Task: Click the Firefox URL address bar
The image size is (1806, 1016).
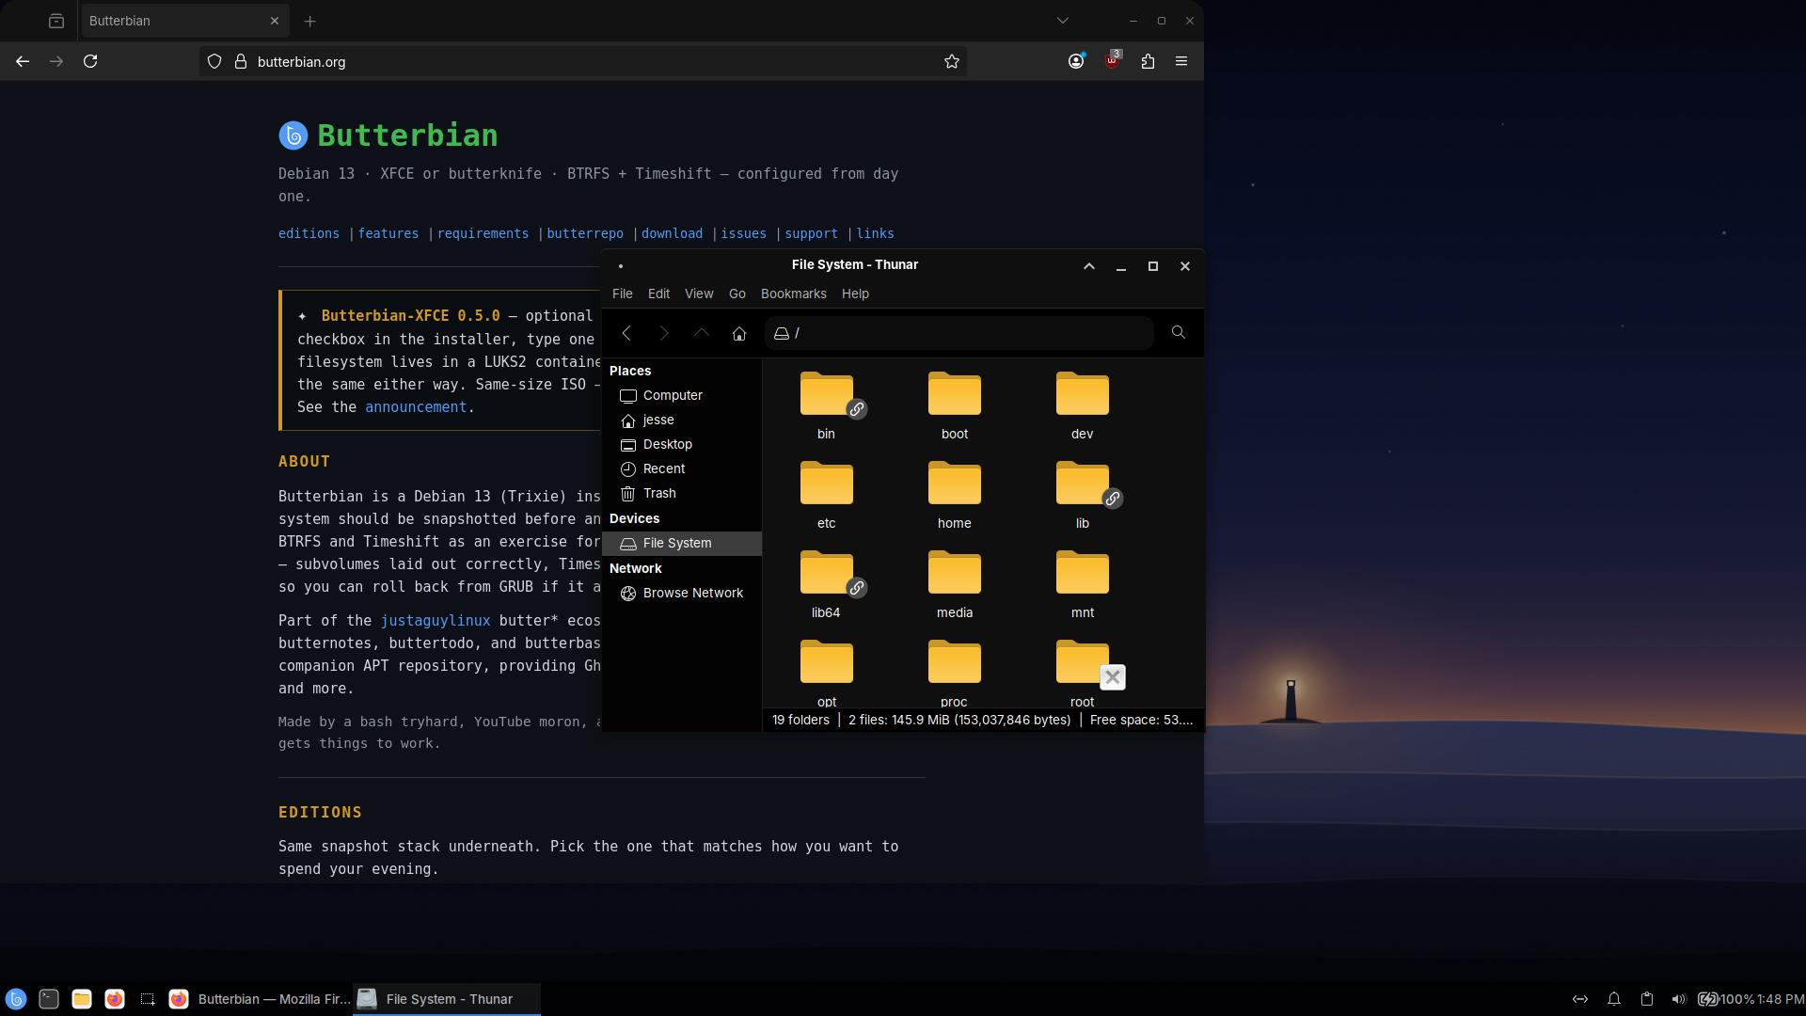Action: click(583, 61)
